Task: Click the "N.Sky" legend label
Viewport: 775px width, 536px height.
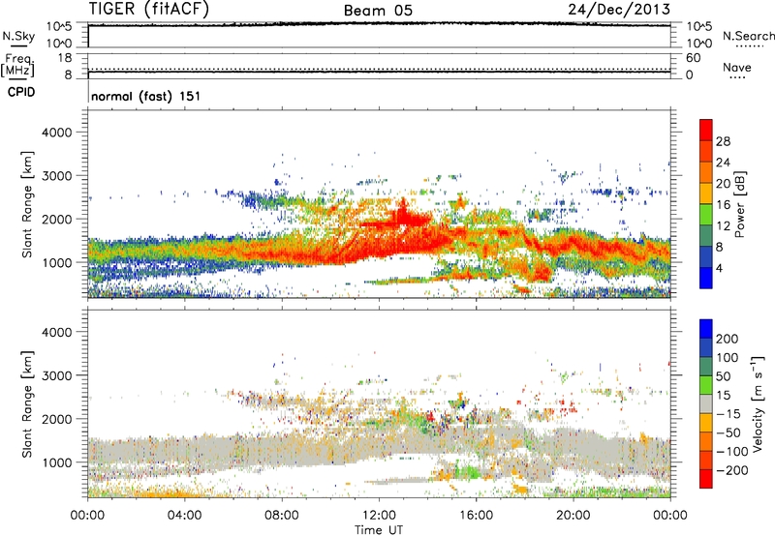Action: (18, 36)
